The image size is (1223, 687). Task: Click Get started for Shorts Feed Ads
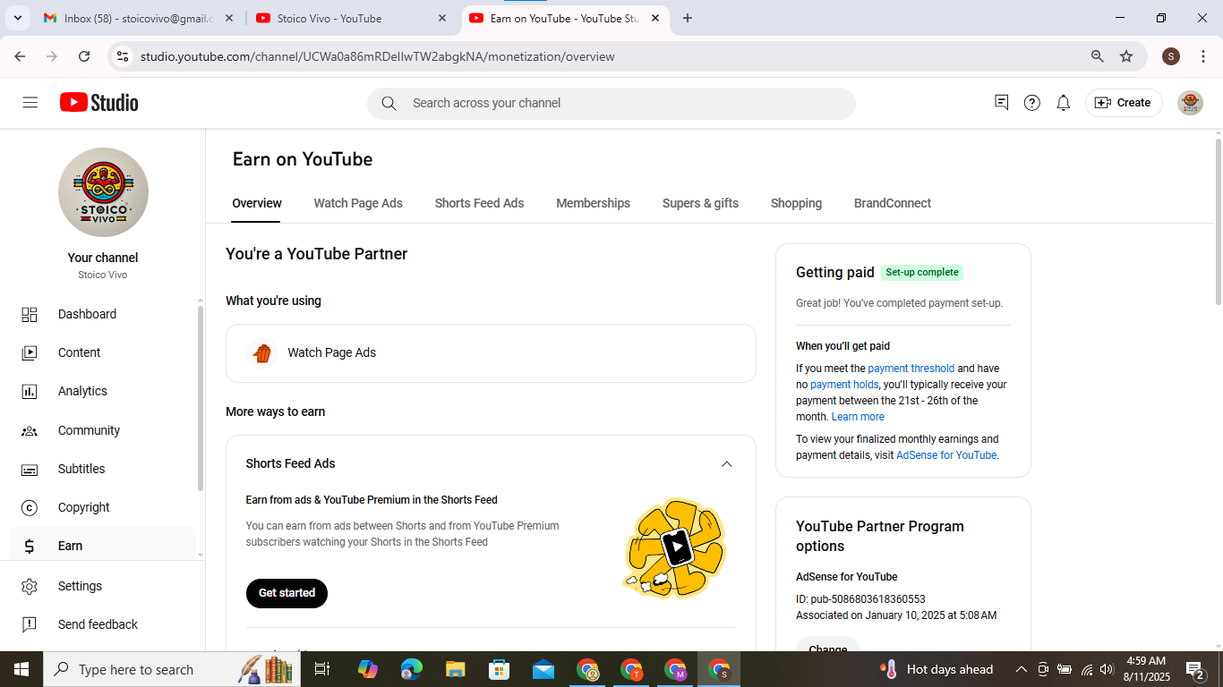point(287,593)
